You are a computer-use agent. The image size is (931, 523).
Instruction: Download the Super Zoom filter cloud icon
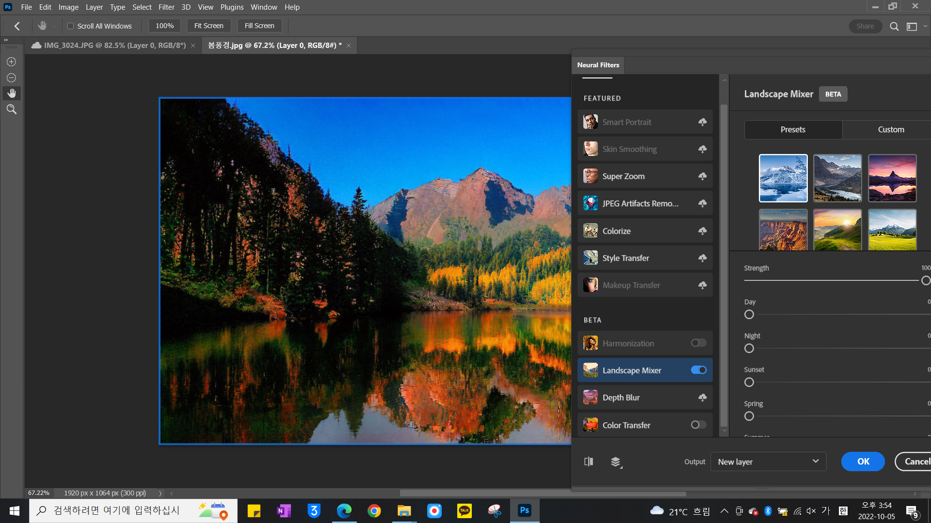click(x=702, y=176)
